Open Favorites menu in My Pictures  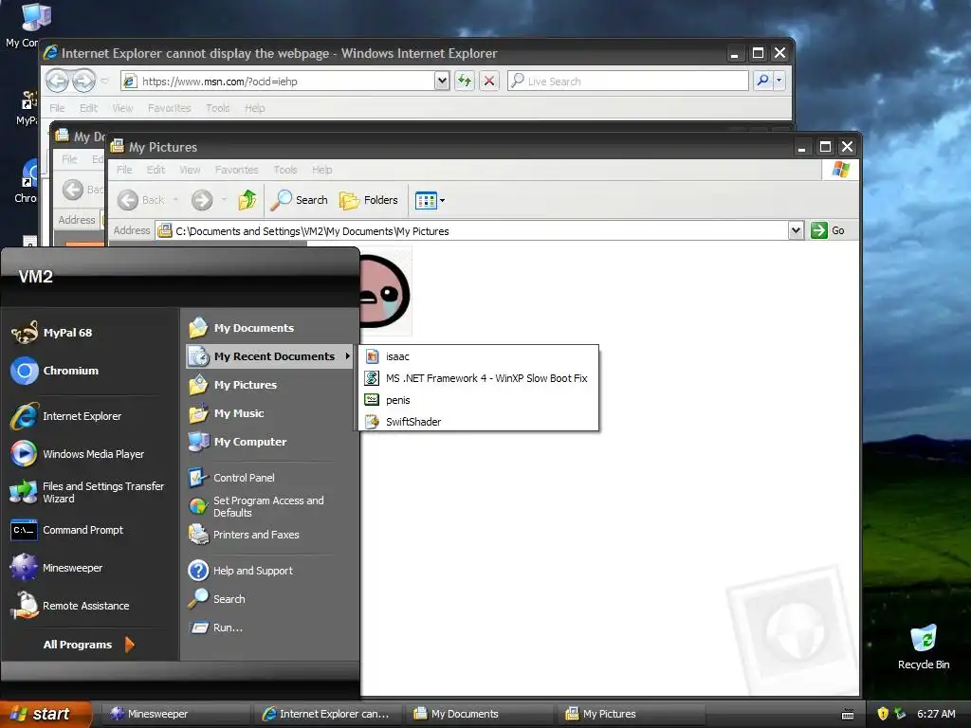click(x=236, y=170)
